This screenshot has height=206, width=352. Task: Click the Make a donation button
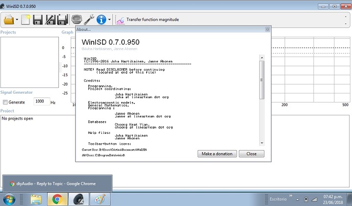[217, 154]
